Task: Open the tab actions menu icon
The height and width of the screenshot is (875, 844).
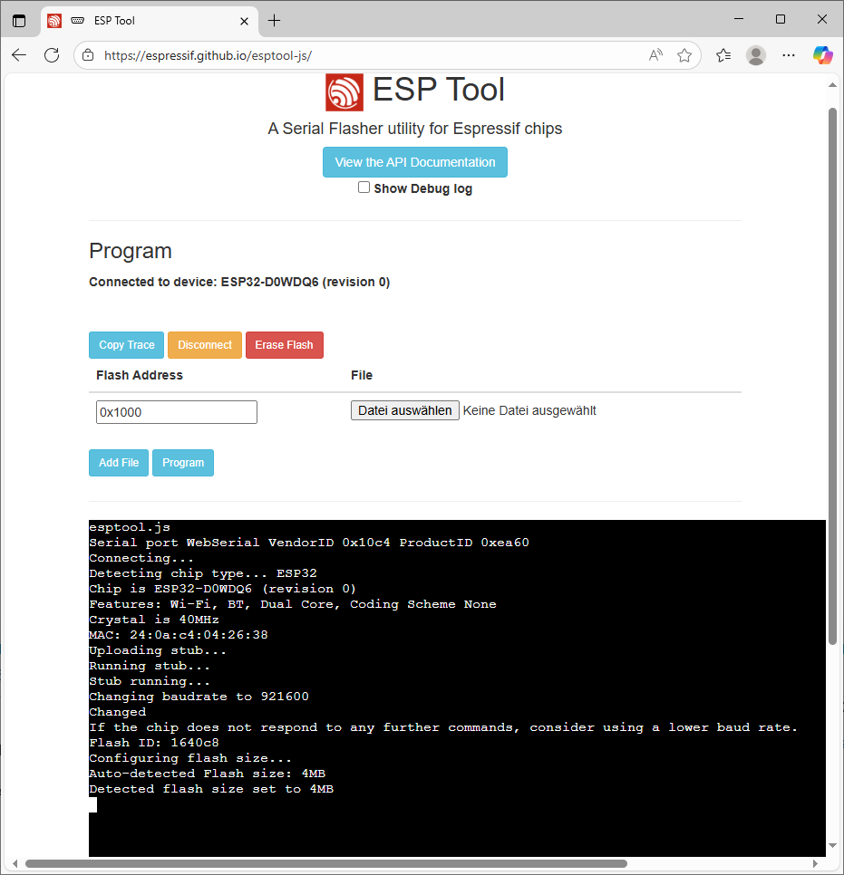Action: click(x=19, y=21)
